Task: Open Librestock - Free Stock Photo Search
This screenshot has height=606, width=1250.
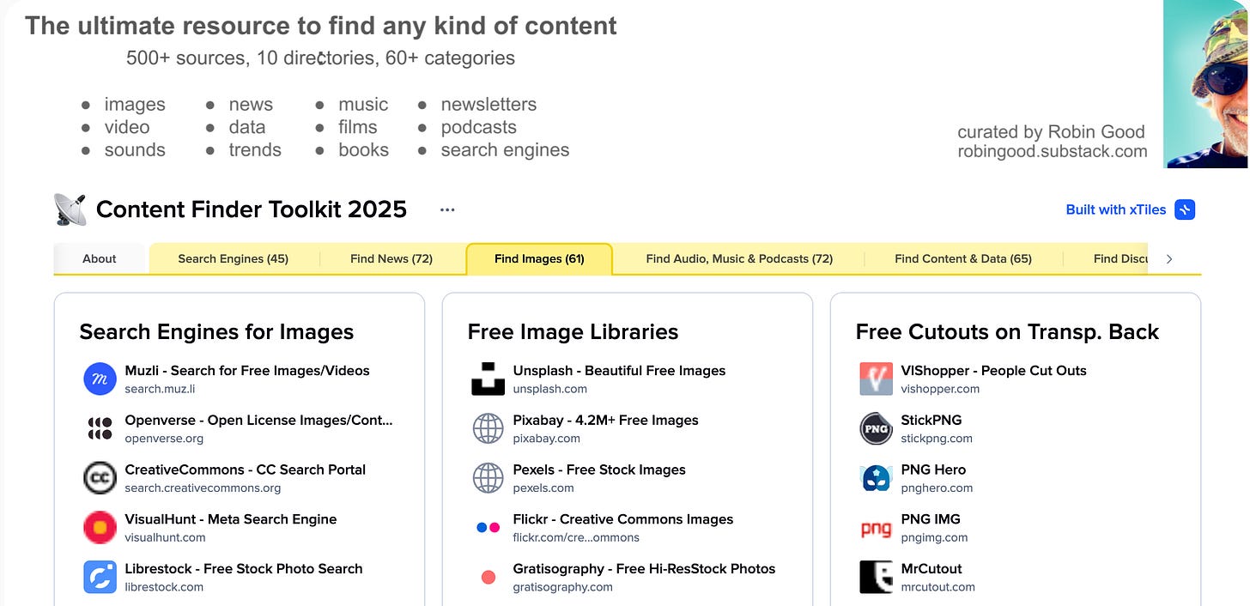Action: tap(244, 569)
